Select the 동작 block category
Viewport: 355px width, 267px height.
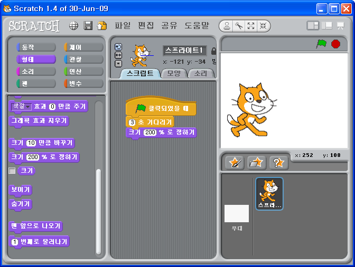(x=36, y=47)
